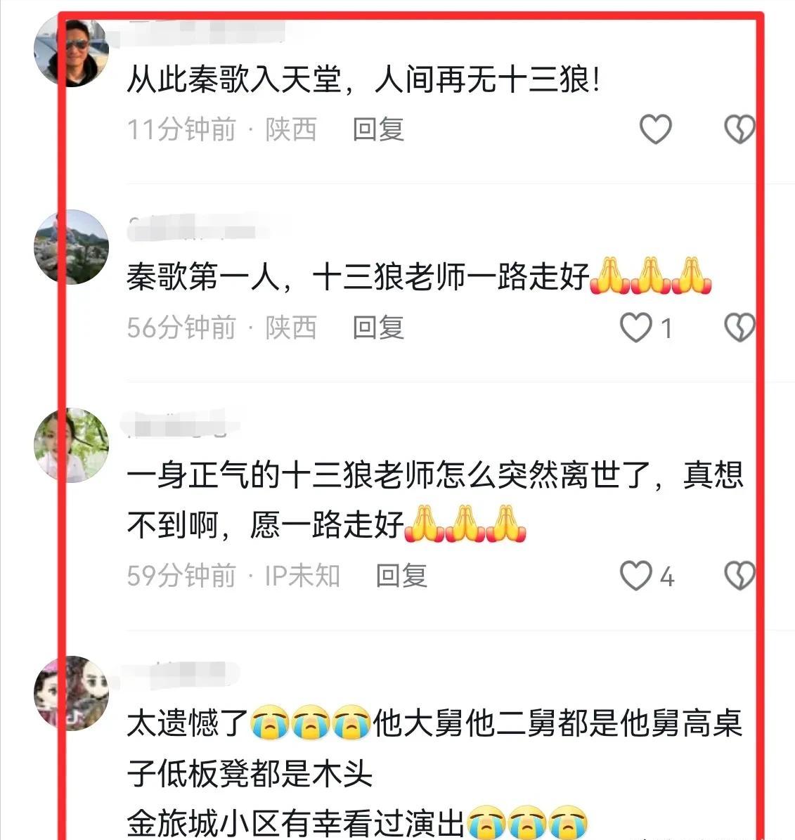Image resolution: width=795 pixels, height=840 pixels.
Task: Select the 陕西 location tag under first comment
Action: (x=291, y=129)
